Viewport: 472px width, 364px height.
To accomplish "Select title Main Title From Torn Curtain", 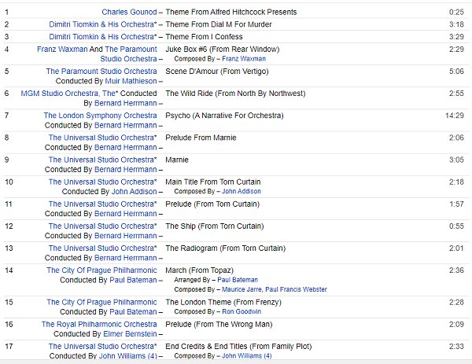I will pos(213,182).
